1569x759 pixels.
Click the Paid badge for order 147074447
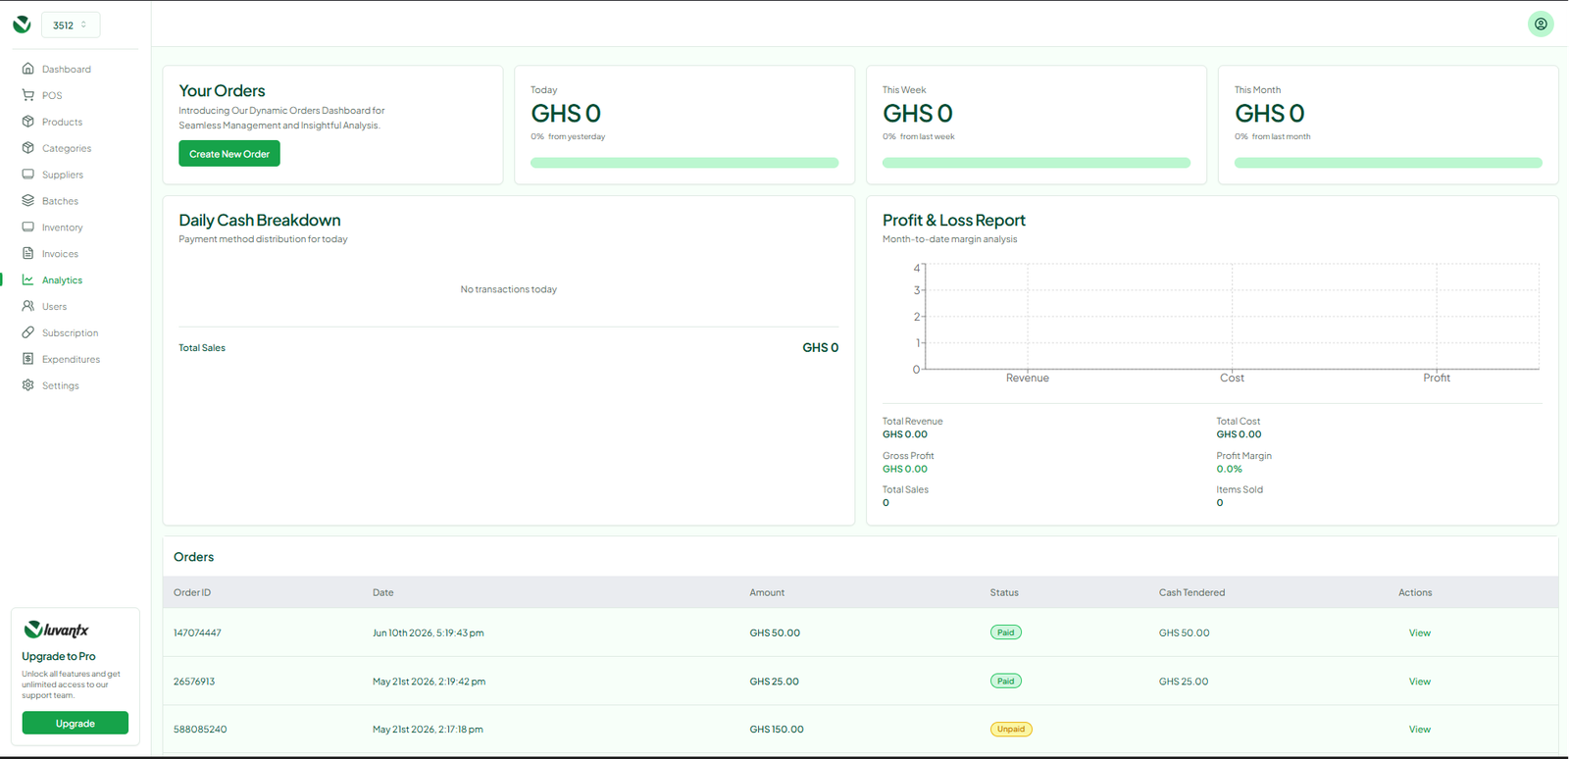[x=1006, y=632]
